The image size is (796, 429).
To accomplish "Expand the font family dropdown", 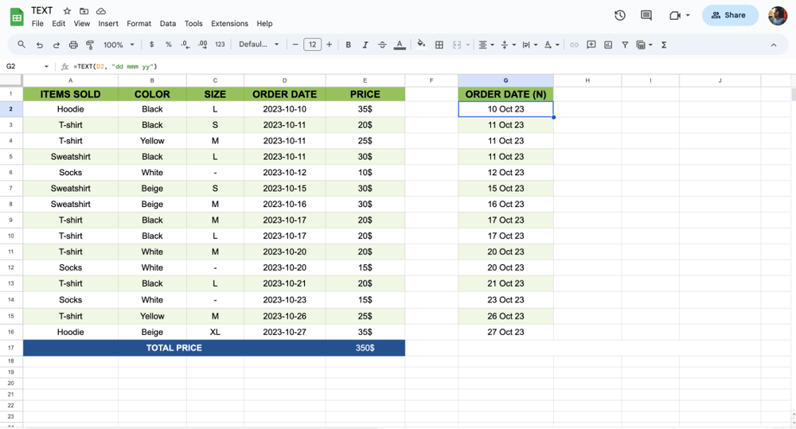I will pos(259,45).
